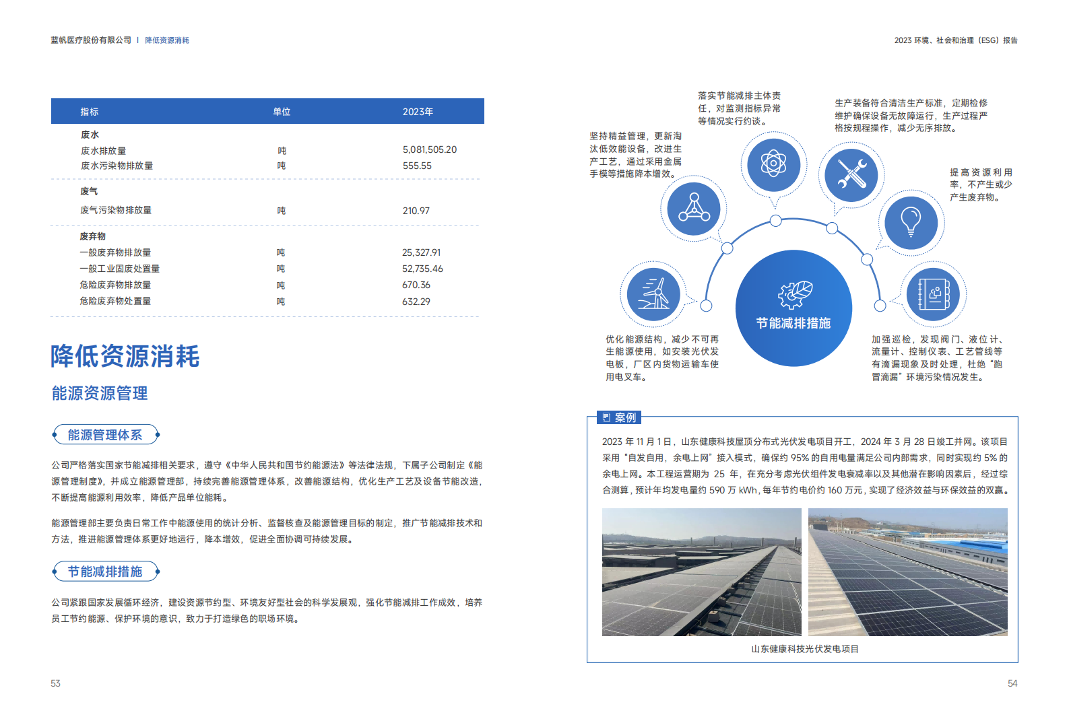The height and width of the screenshot is (725, 1069).
Task: Click the 废气污染物排放量 row label
Action: (116, 210)
